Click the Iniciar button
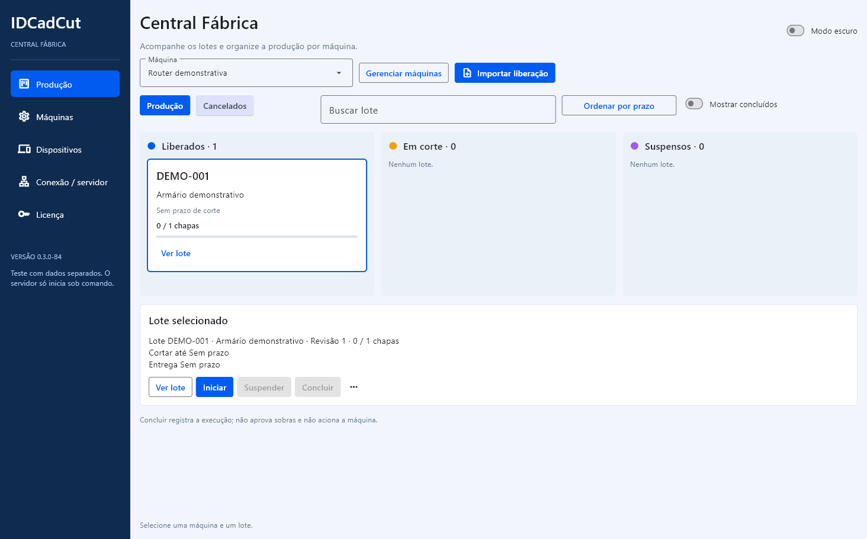The width and height of the screenshot is (867, 539). tap(214, 387)
